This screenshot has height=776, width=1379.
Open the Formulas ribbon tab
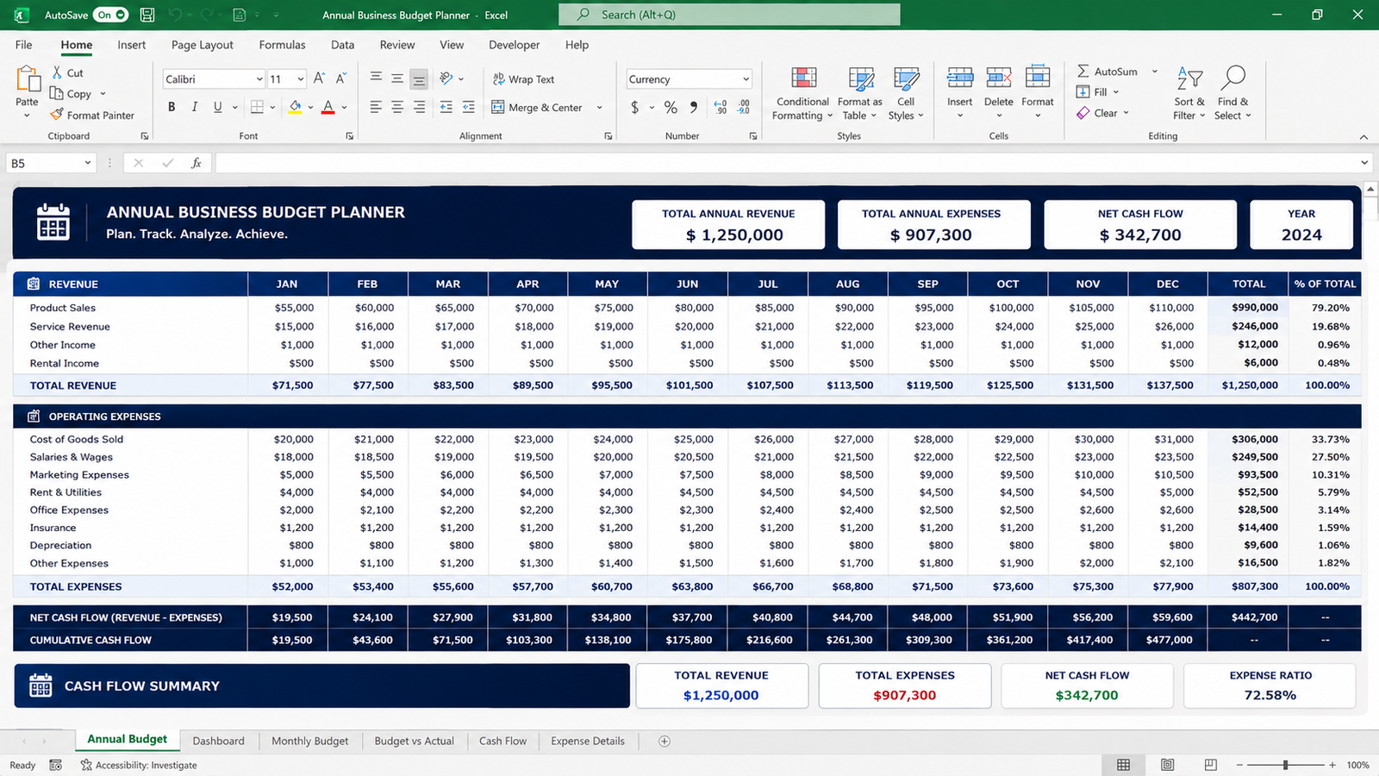[282, 45]
